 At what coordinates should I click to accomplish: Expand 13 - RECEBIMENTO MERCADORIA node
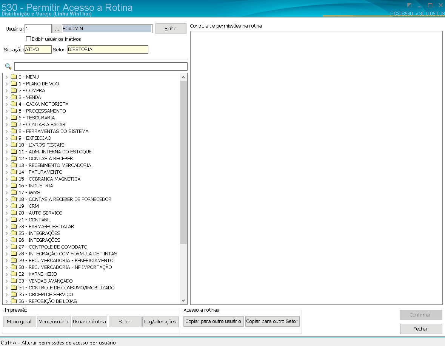pos(6,165)
